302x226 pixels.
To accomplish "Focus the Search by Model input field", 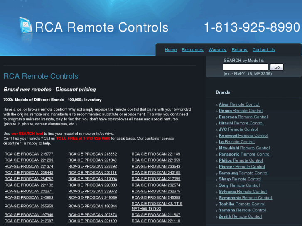I will tap(246, 67).
